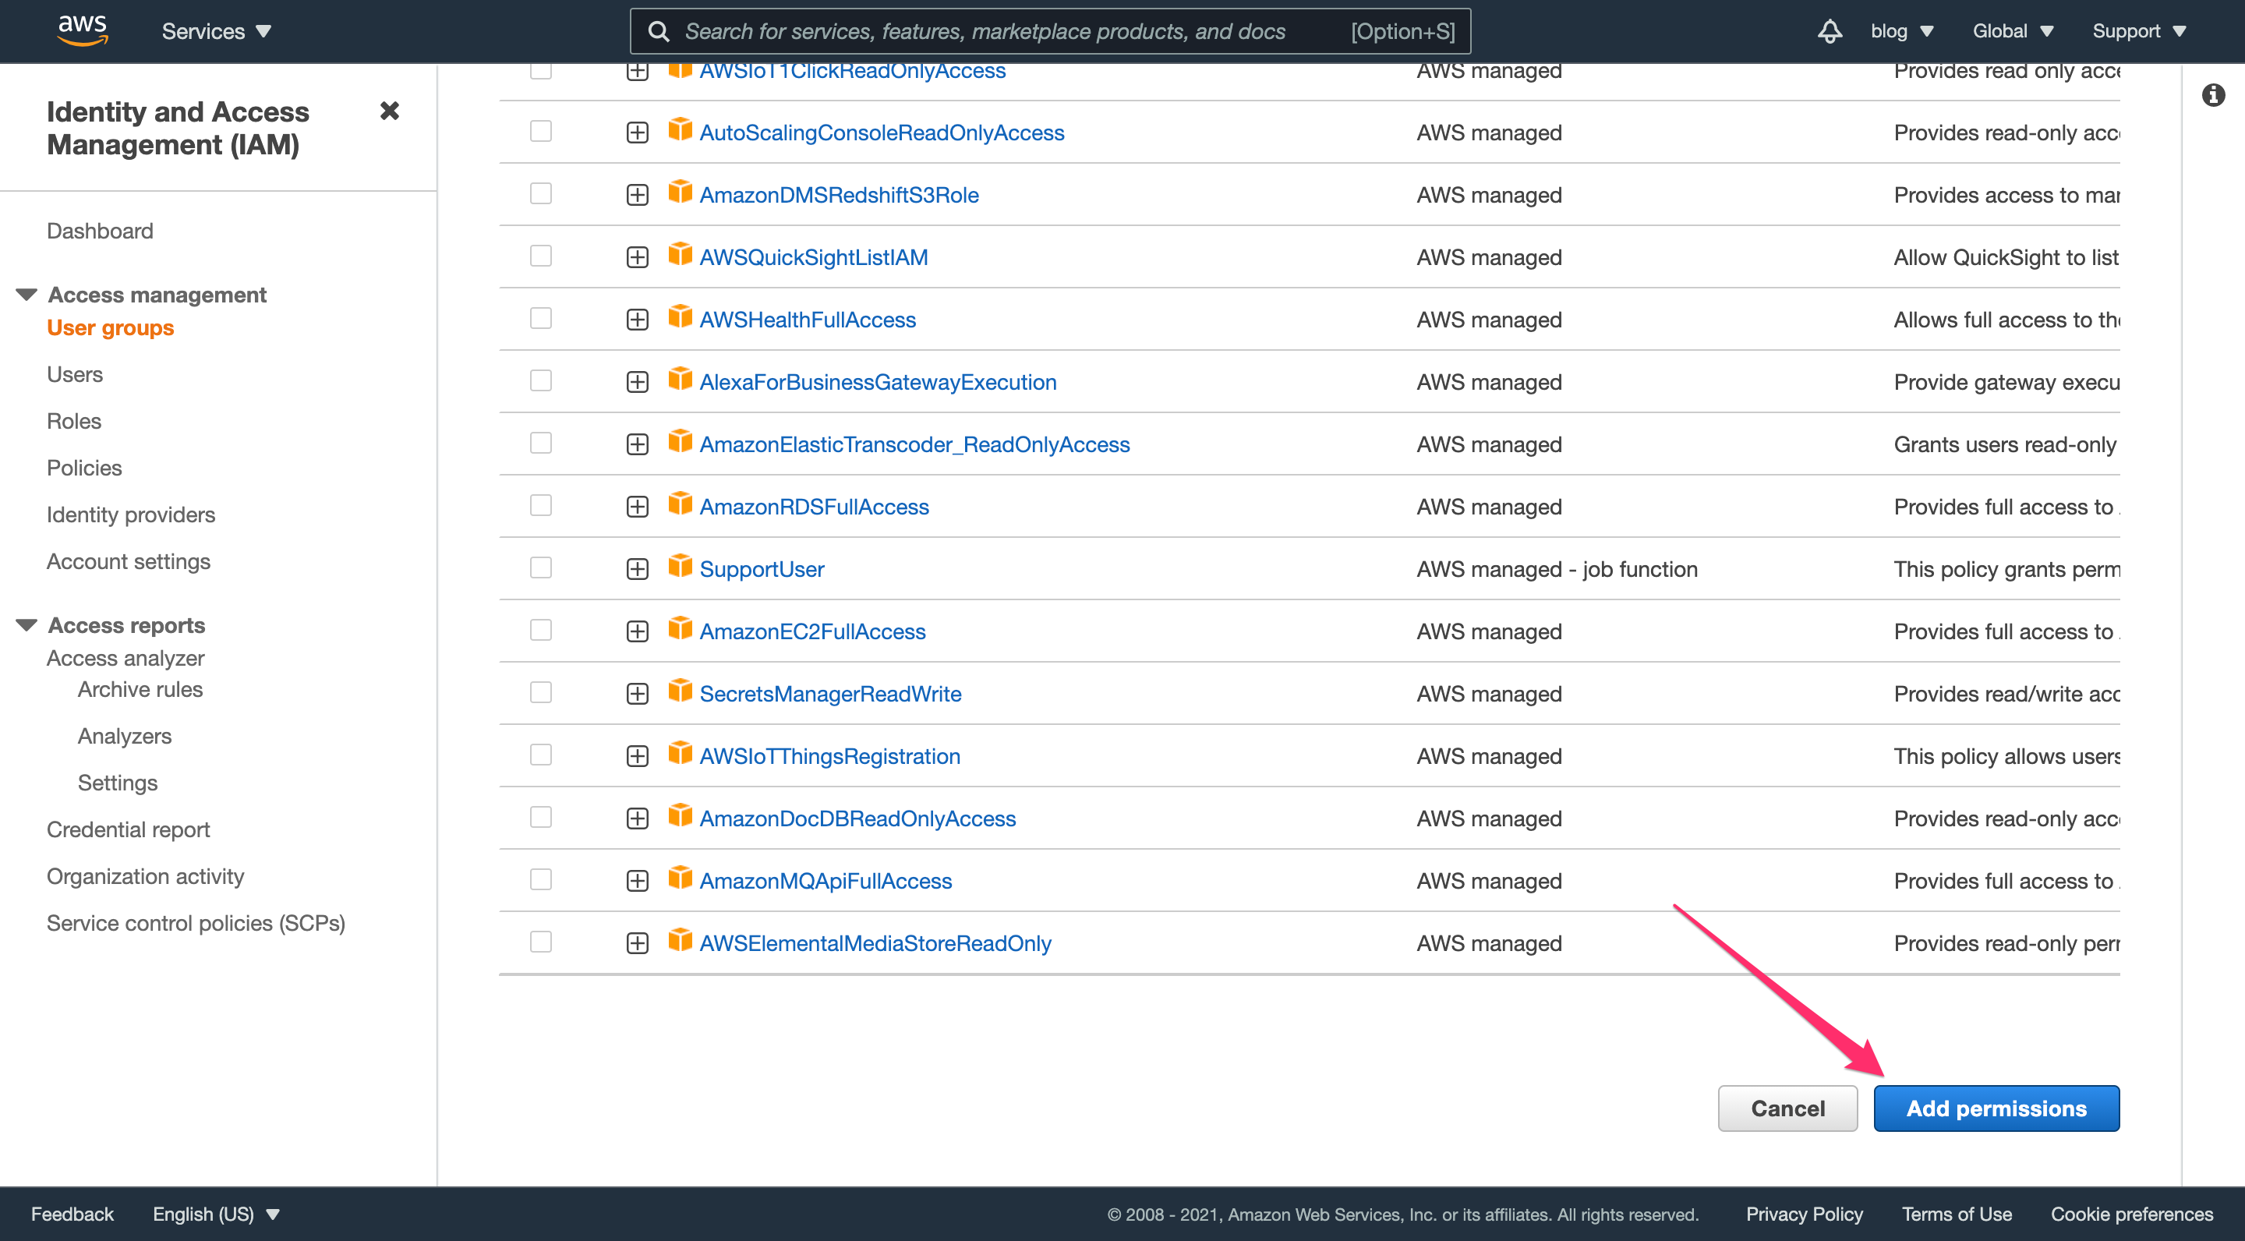Open Archive rules under Access analyzer
This screenshot has height=1241, width=2245.
[x=140, y=689]
